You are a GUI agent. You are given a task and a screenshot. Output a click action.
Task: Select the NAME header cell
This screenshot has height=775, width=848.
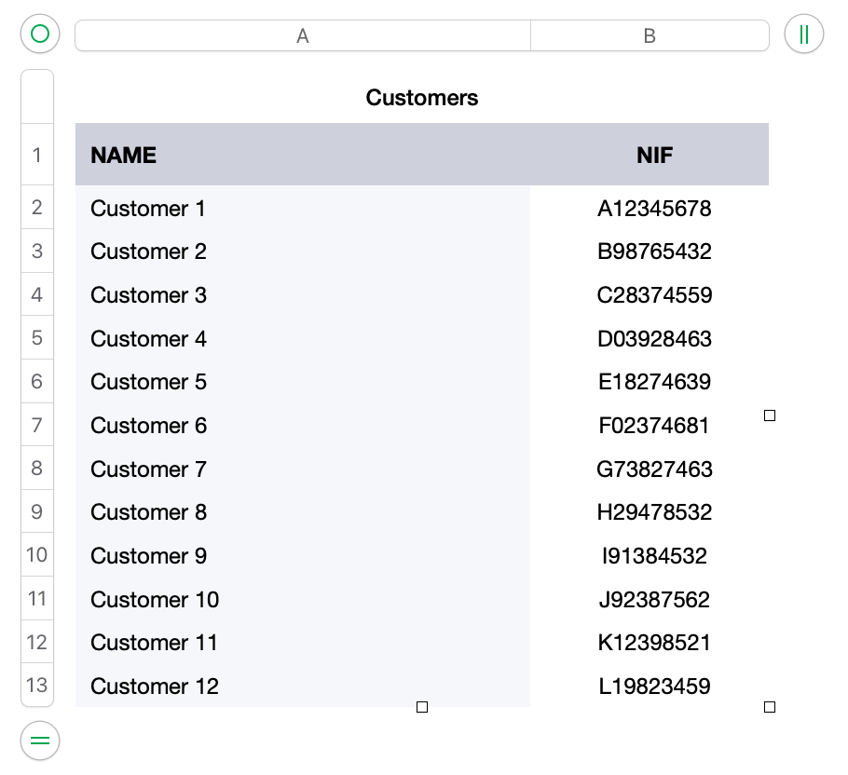303,155
